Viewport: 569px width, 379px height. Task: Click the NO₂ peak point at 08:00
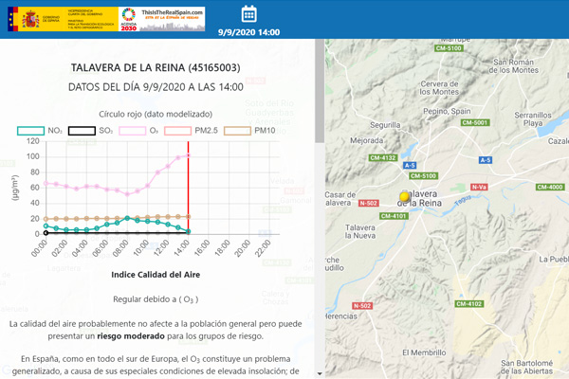click(x=127, y=218)
